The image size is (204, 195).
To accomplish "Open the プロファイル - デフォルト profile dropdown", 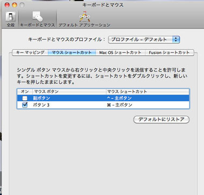I will click(x=144, y=40).
